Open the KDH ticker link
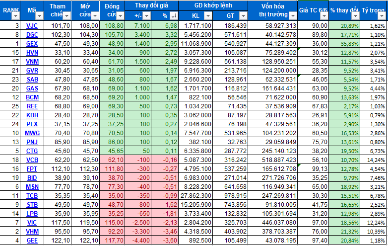This screenshot has height=246, width=388. pyautogui.click(x=32, y=115)
